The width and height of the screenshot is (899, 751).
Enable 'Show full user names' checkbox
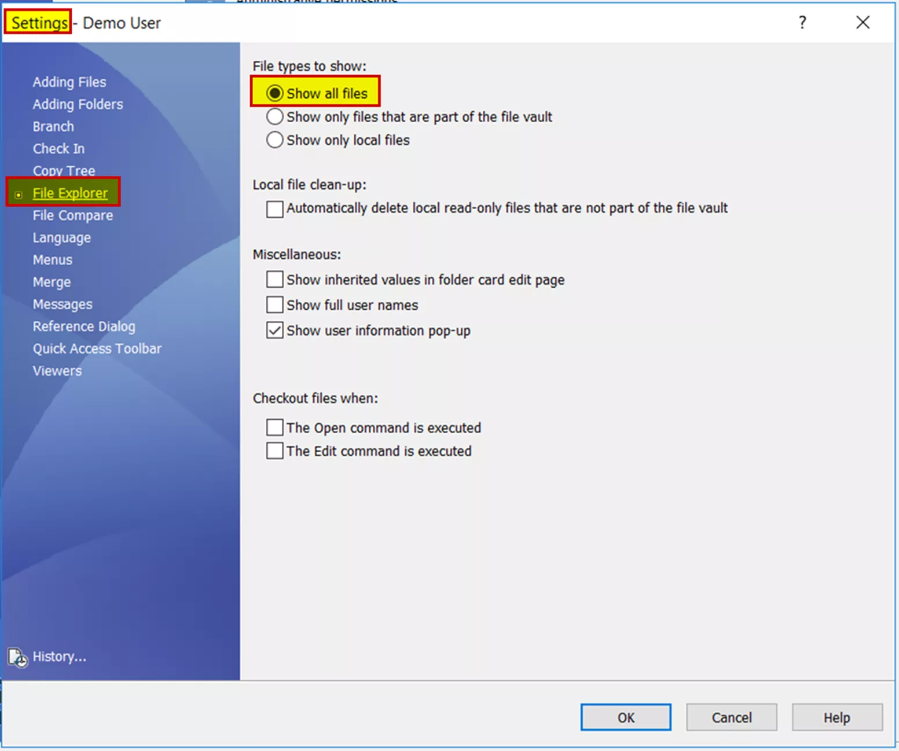(275, 305)
